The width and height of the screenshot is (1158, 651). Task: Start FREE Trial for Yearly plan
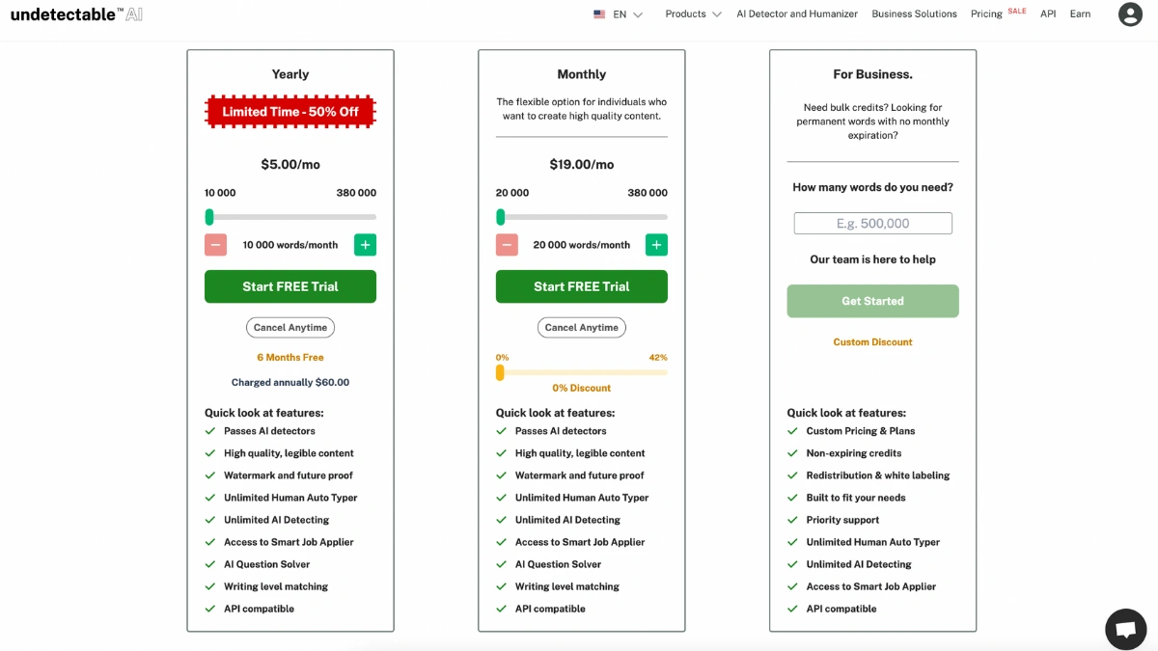(x=290, y=286)
